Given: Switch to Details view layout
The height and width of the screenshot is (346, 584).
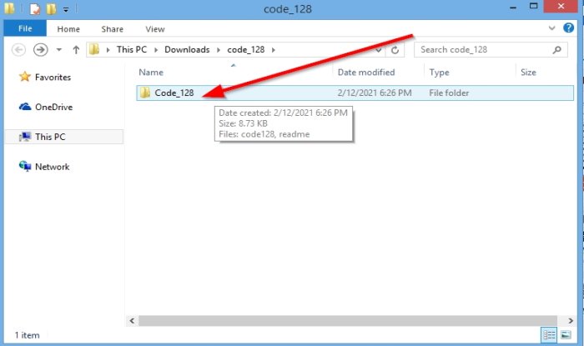Looking at the screenshot, I should click(549, 335).
